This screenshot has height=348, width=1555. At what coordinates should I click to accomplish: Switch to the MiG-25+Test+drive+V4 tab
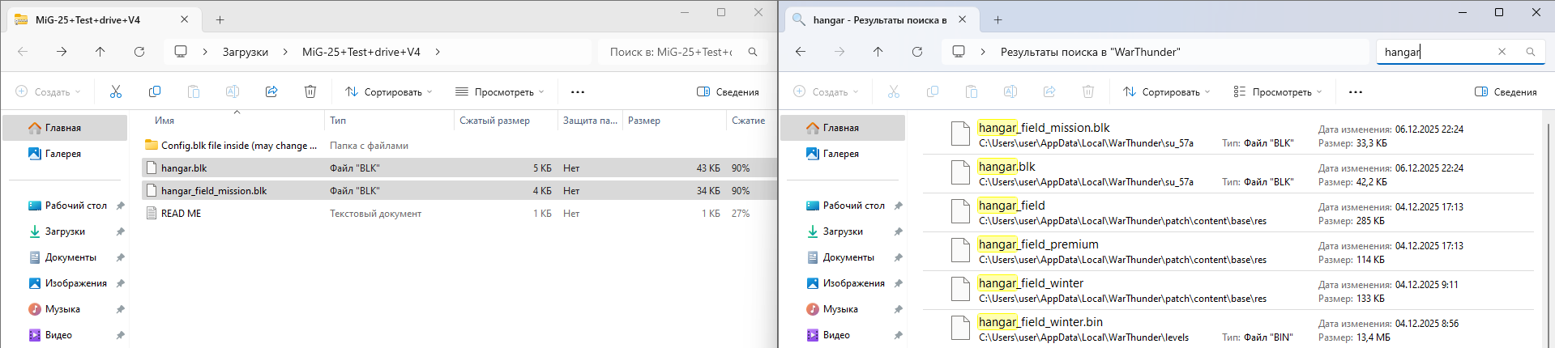click(88, 20)
